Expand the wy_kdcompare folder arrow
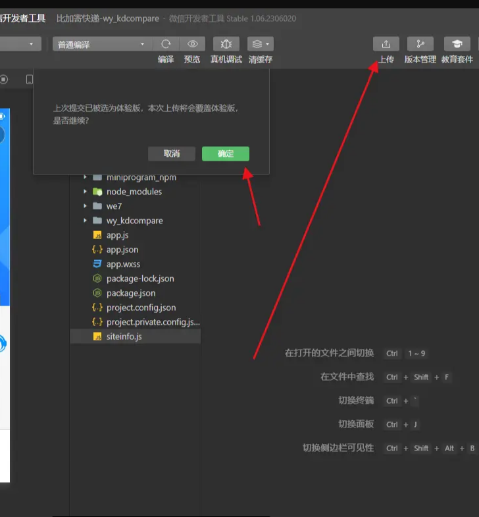Screen dimensions: 479x517 click(85, 221)
